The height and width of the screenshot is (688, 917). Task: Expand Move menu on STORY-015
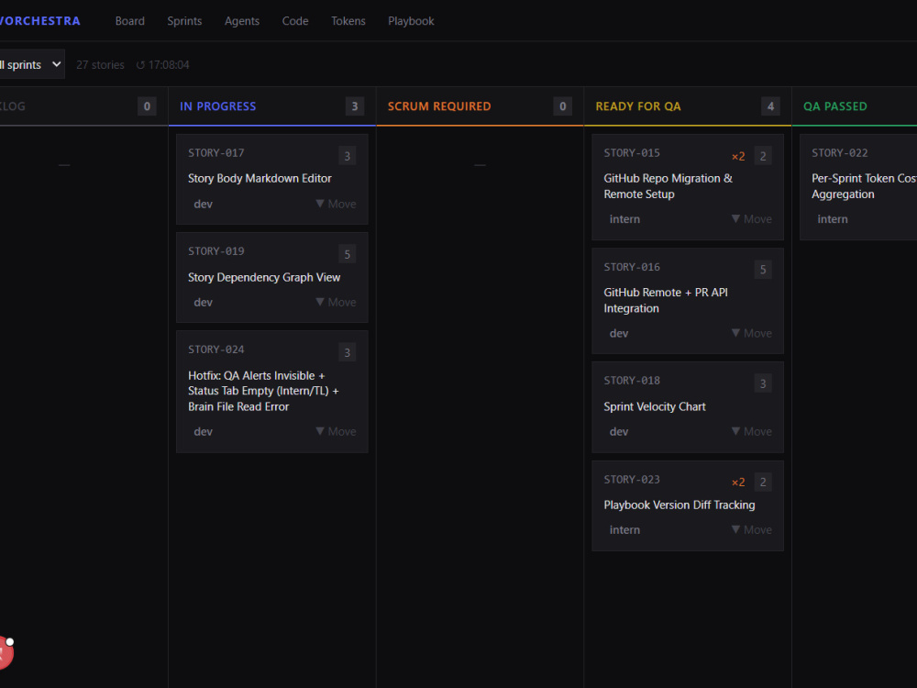(752, 219)
